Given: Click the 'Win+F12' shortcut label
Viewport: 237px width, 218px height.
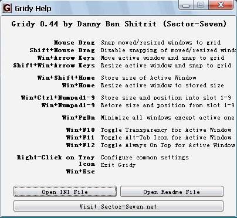Looking at the screenshot, I should coord(80,145).
